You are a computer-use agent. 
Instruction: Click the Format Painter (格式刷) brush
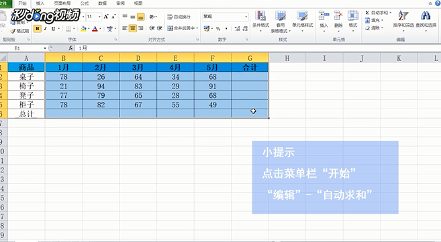coord(13,31)
